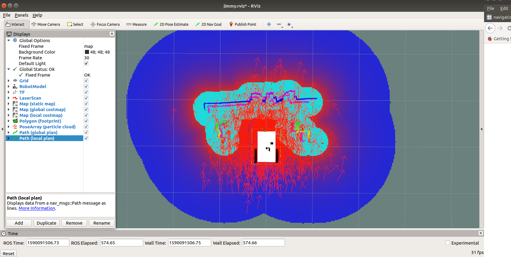511x257 pixels.
Task: Hide the Map (local costmap) display
Action: click(x=86, y=115)
